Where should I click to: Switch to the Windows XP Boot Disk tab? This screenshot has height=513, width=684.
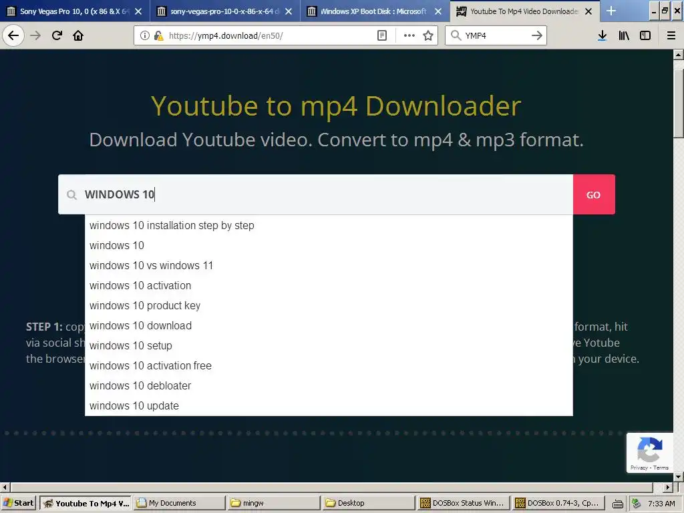coord(375,11)
